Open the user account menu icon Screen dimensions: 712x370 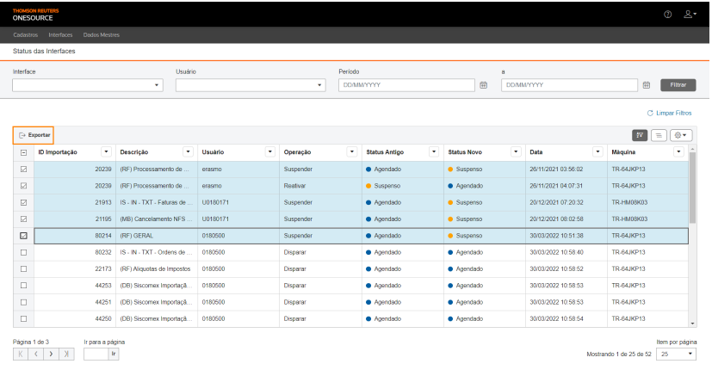690,15
